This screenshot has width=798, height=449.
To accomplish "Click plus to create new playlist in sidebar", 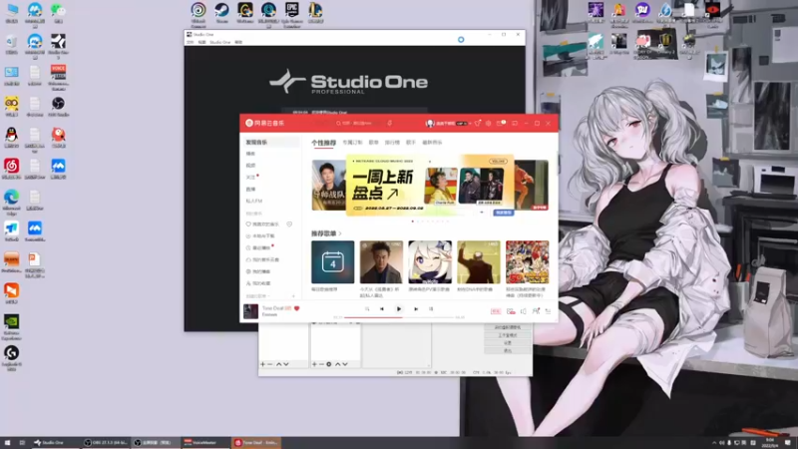I will (293, 296).
